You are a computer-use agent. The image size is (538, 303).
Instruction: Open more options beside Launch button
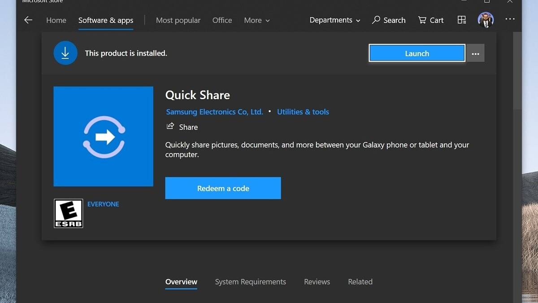(x=475, y=53)
